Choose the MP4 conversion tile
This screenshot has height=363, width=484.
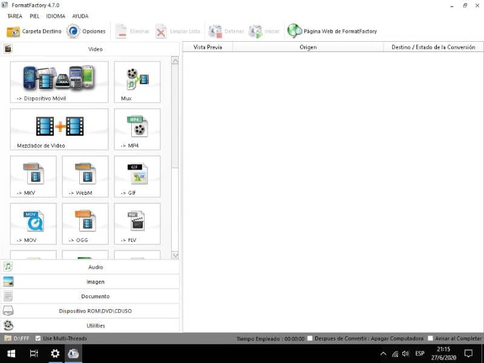[137, 129]
